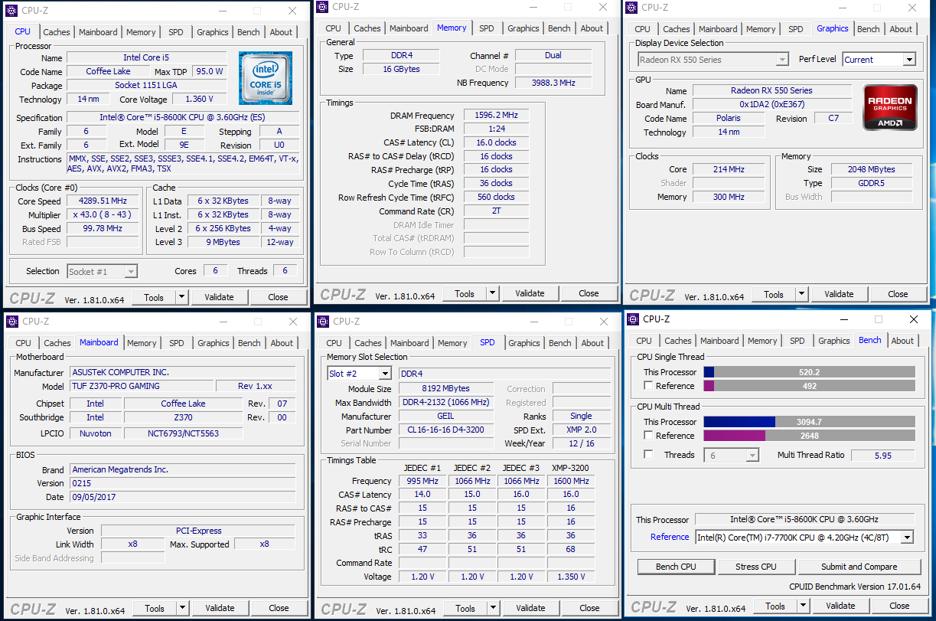This screenshot has height=621, width=936.
Task: Click the blue Reference link in Bench window
Action: (x=670, y=537)
